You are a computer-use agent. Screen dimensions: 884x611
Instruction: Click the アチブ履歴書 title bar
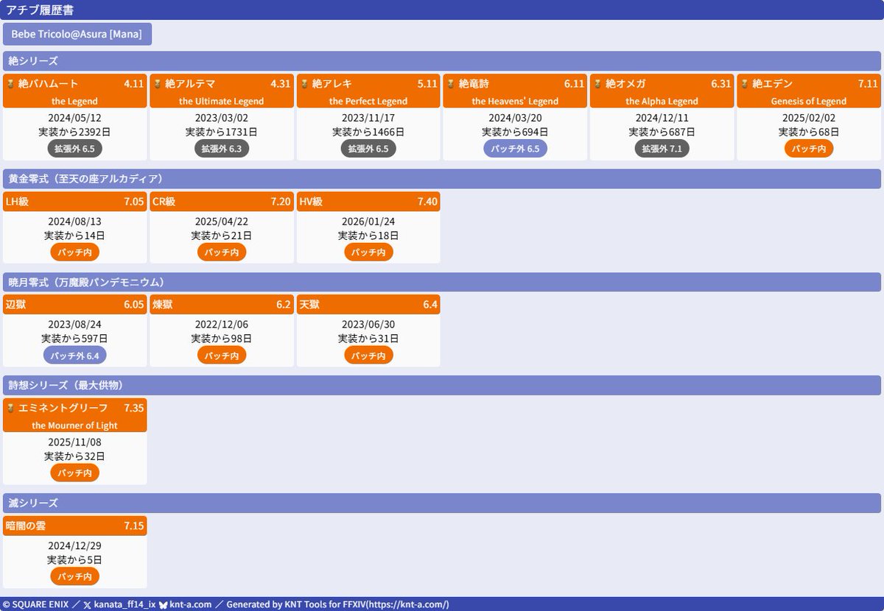point(442,10)
